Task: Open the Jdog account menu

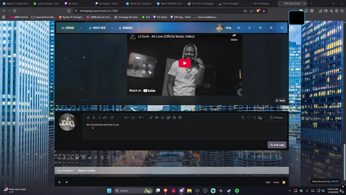Action: click(x=223, y=28)
